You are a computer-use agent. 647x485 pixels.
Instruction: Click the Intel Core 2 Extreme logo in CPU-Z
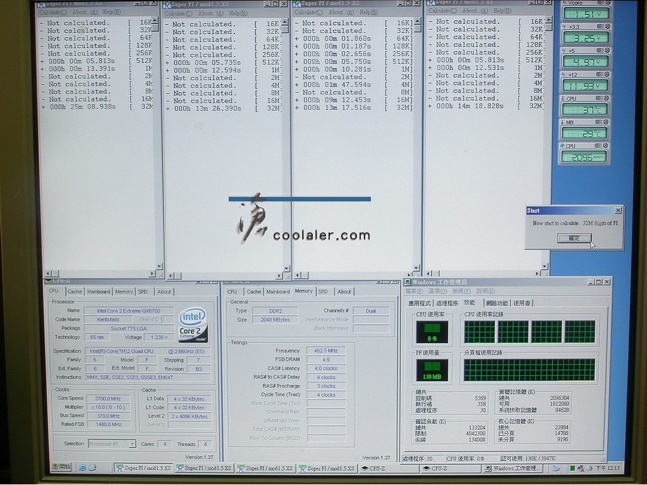(193, 325)
